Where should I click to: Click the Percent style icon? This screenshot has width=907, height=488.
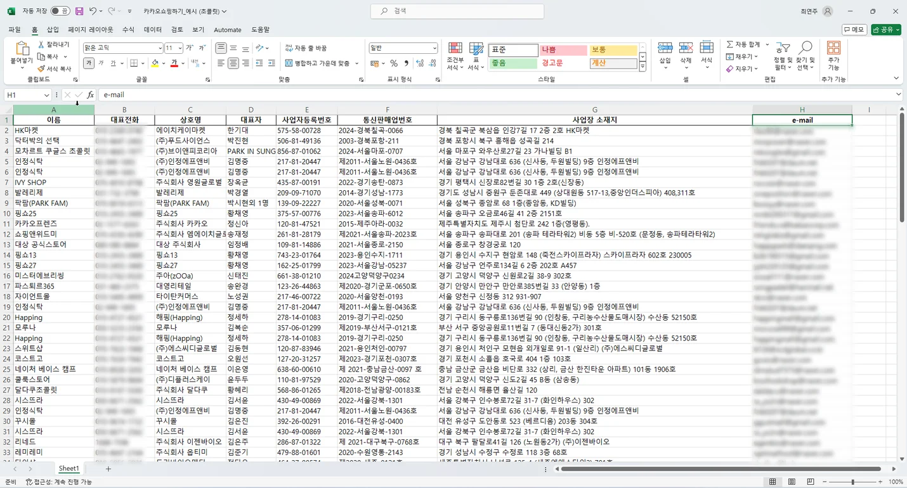pos(394,63)
